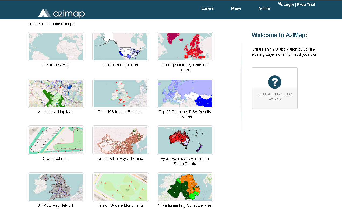Click Discover how to use AziMap

(274, 96)
